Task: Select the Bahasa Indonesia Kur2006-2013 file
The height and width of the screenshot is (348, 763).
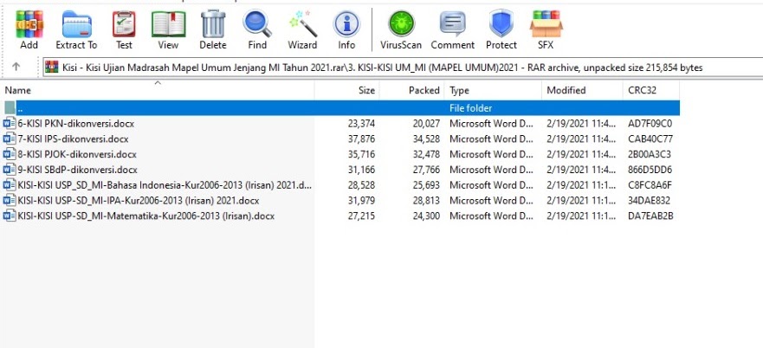Action: click(x=165, y=185)
